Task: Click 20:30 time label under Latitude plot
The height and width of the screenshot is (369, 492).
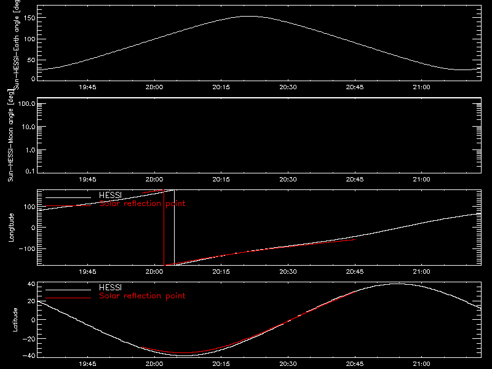Action: click(x=288, y=363)
